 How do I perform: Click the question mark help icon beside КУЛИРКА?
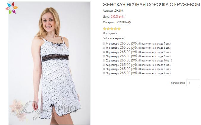(129, 22)
